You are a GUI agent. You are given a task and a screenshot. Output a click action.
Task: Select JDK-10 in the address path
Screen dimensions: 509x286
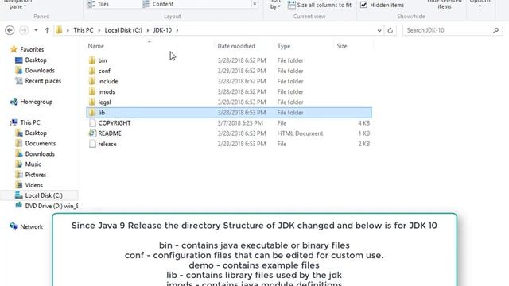[x=162, y=30]
